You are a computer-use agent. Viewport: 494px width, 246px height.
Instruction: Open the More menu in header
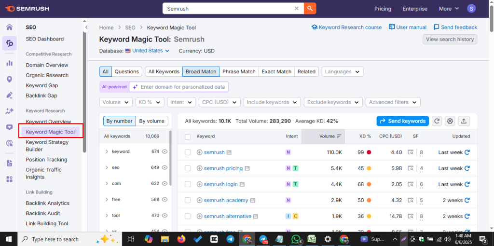[449, 9]
